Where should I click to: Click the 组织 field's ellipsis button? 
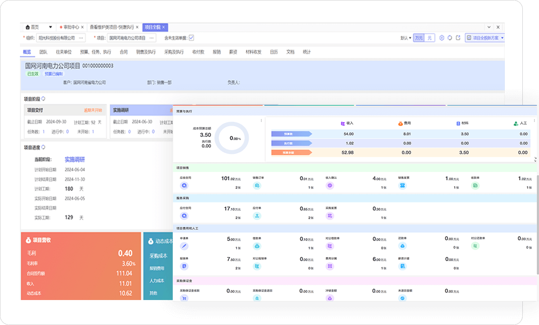[81, 38]
